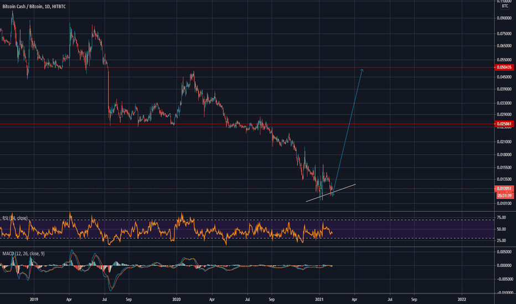Select the lower red horizontal line at 0.025861
Viewport: 516px width, 304px height.
pyautogui.click(x=247, y=124)
